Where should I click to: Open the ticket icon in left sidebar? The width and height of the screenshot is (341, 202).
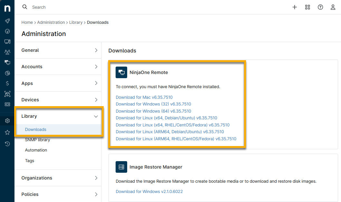click(x=7, y=104)
